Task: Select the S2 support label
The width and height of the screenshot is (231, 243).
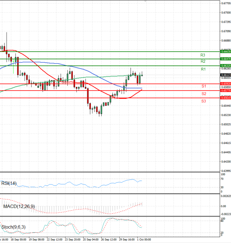Action: (x=204, y=94)
